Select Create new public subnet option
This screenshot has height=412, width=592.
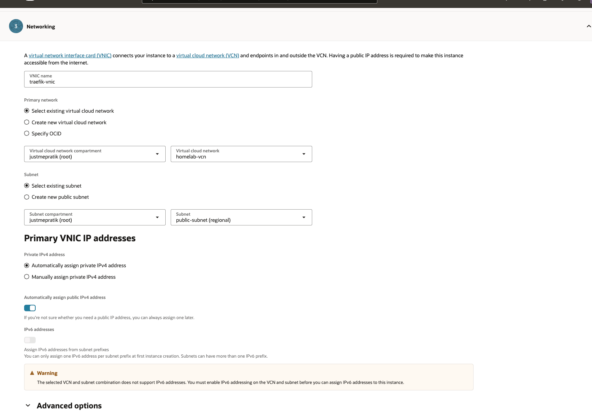(27, 197)
